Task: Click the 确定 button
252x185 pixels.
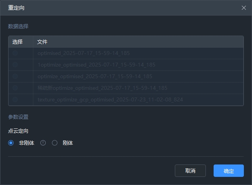Action: (x=228, y=171)
